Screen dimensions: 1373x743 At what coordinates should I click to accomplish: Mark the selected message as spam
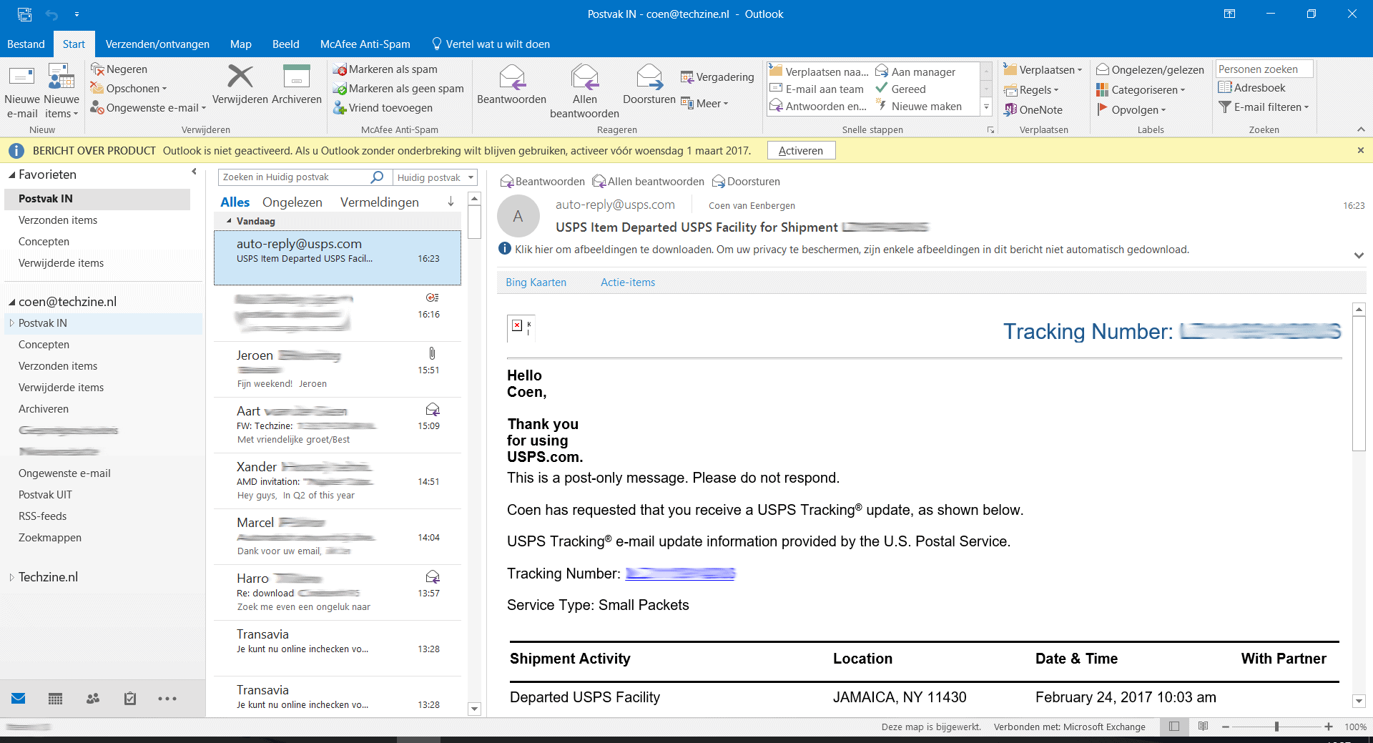coord(392,69)
